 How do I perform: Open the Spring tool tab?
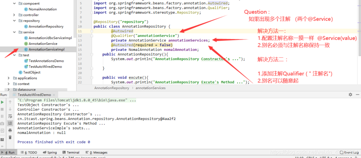click(50, 153)
